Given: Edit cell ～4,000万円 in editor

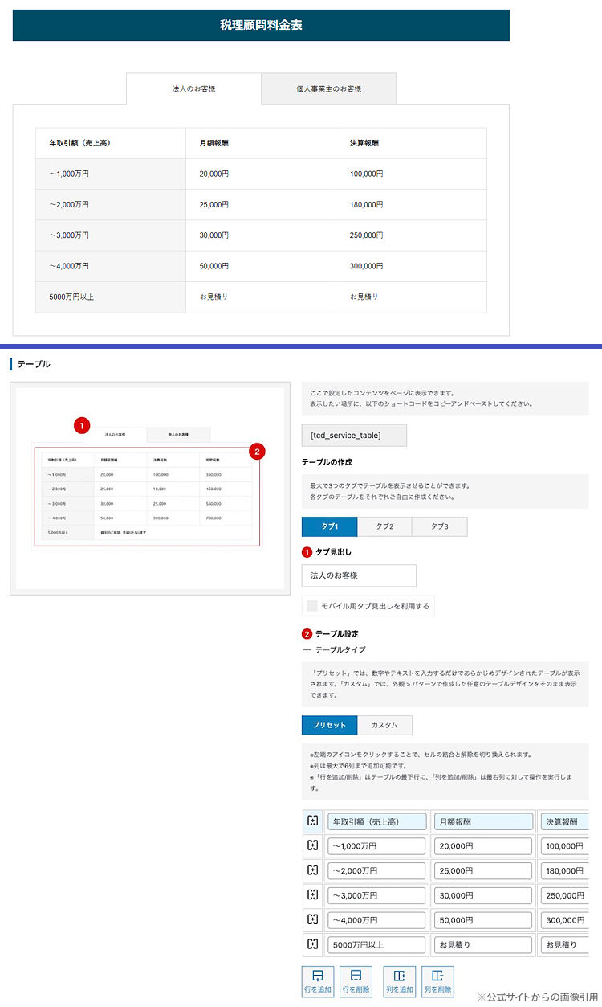Looking at the screenshot, I should [376, 919].
